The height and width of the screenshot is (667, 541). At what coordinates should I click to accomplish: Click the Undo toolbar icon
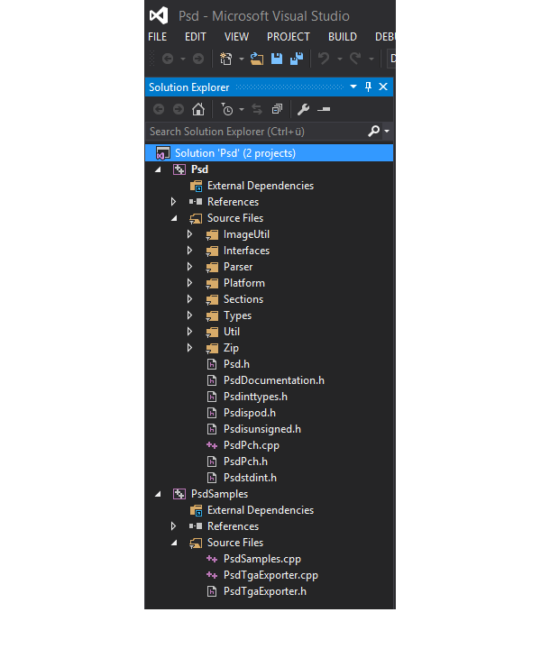[324, 59]
